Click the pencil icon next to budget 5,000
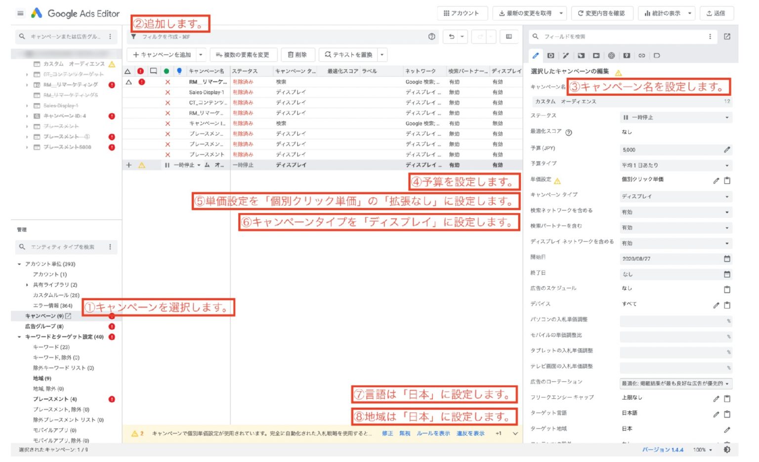Image resolution: width=759 pixels, height=462 pixels. pos(727,150)
